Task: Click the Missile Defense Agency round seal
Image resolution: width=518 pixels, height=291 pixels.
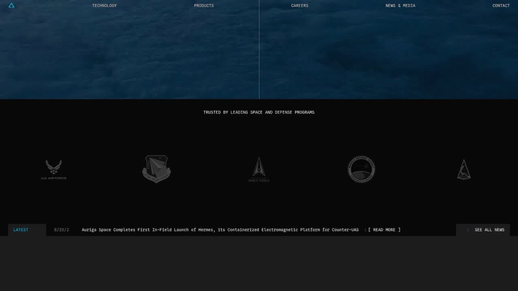Action: [361, 169]
